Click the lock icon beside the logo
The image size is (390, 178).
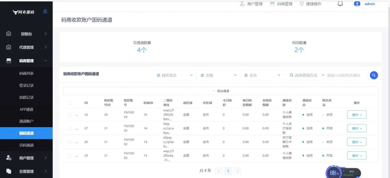45,11
